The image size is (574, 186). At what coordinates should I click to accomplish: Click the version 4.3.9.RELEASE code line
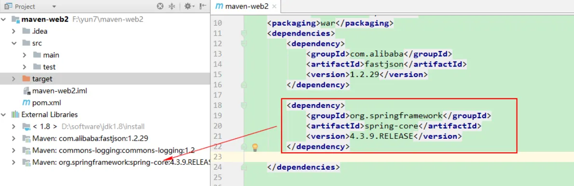[x=384, y=136]
